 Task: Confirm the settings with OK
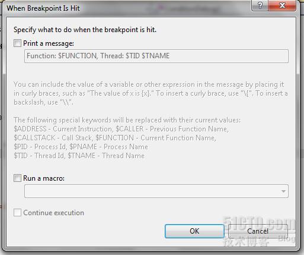(x=194, y=231)
